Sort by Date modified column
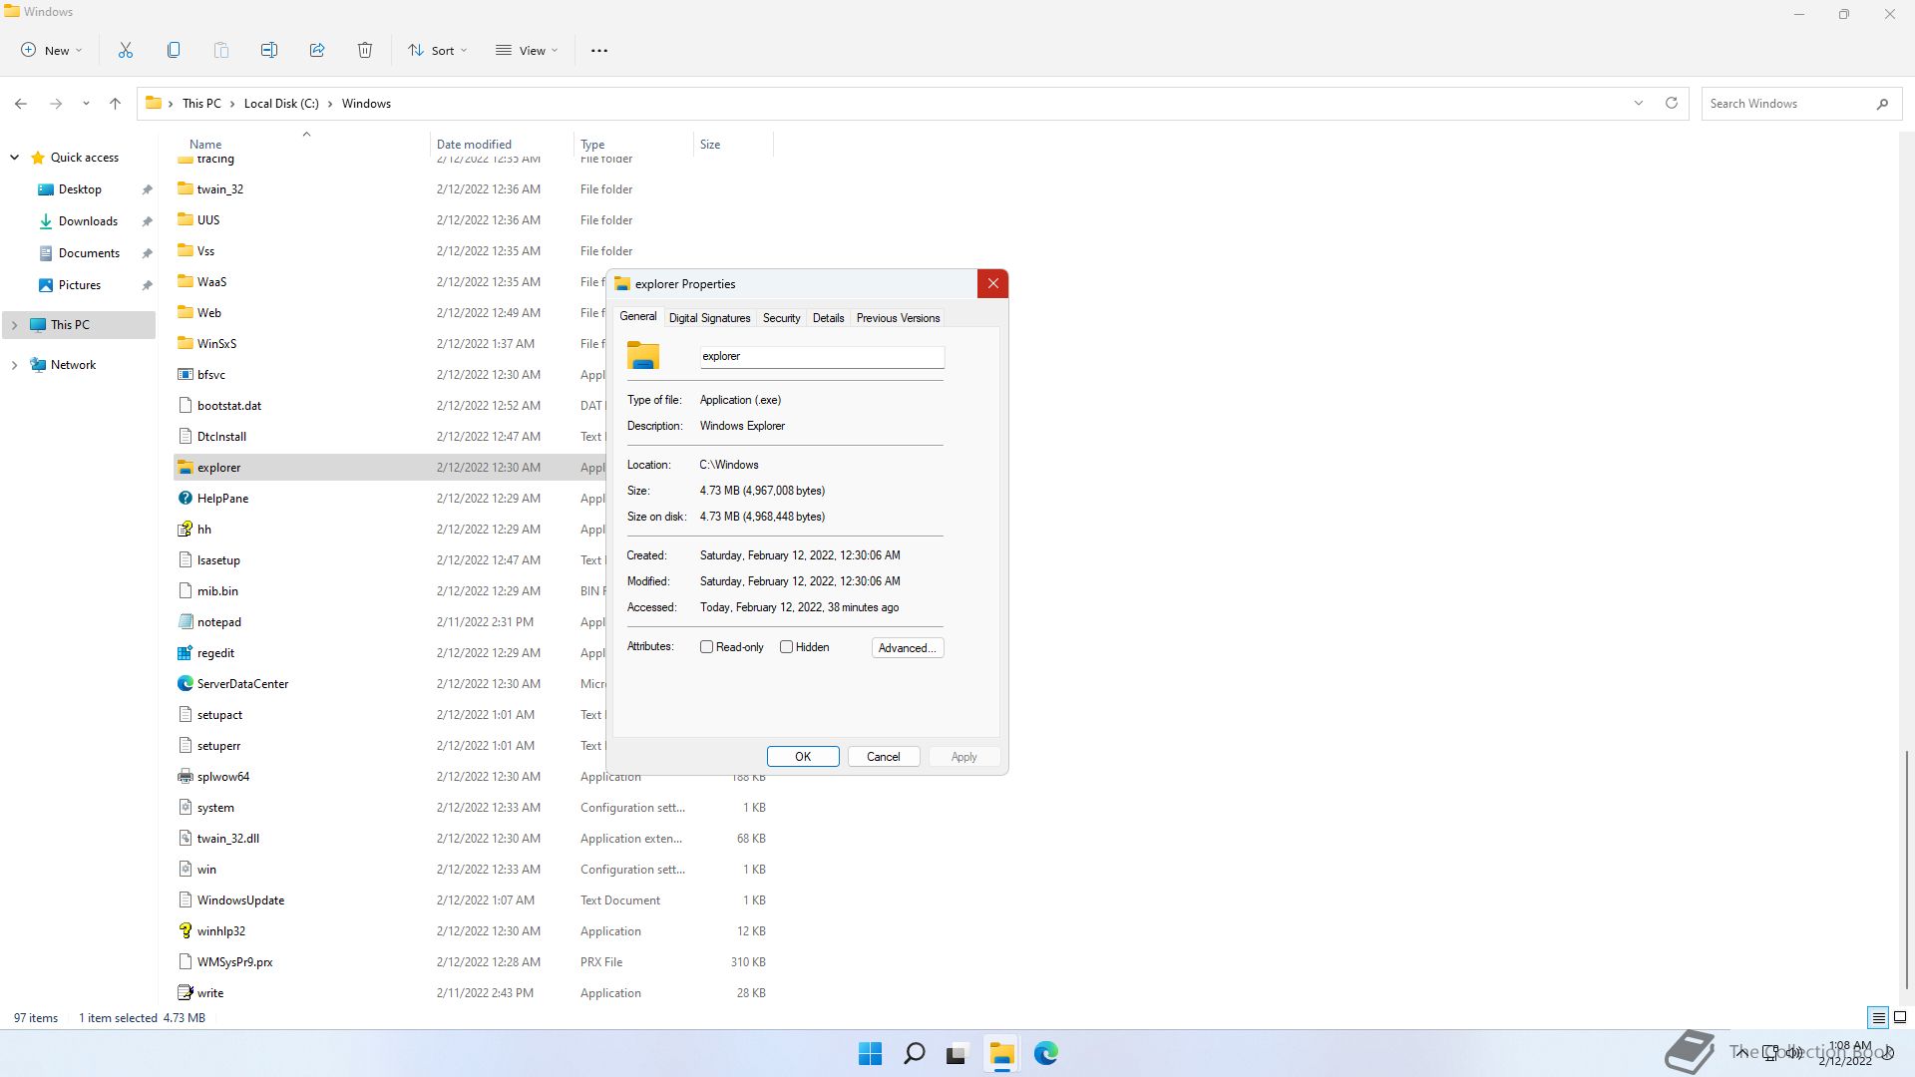Image resolution: width=1915 pixels, height=1077 pixels. click(x=501, y=145)
